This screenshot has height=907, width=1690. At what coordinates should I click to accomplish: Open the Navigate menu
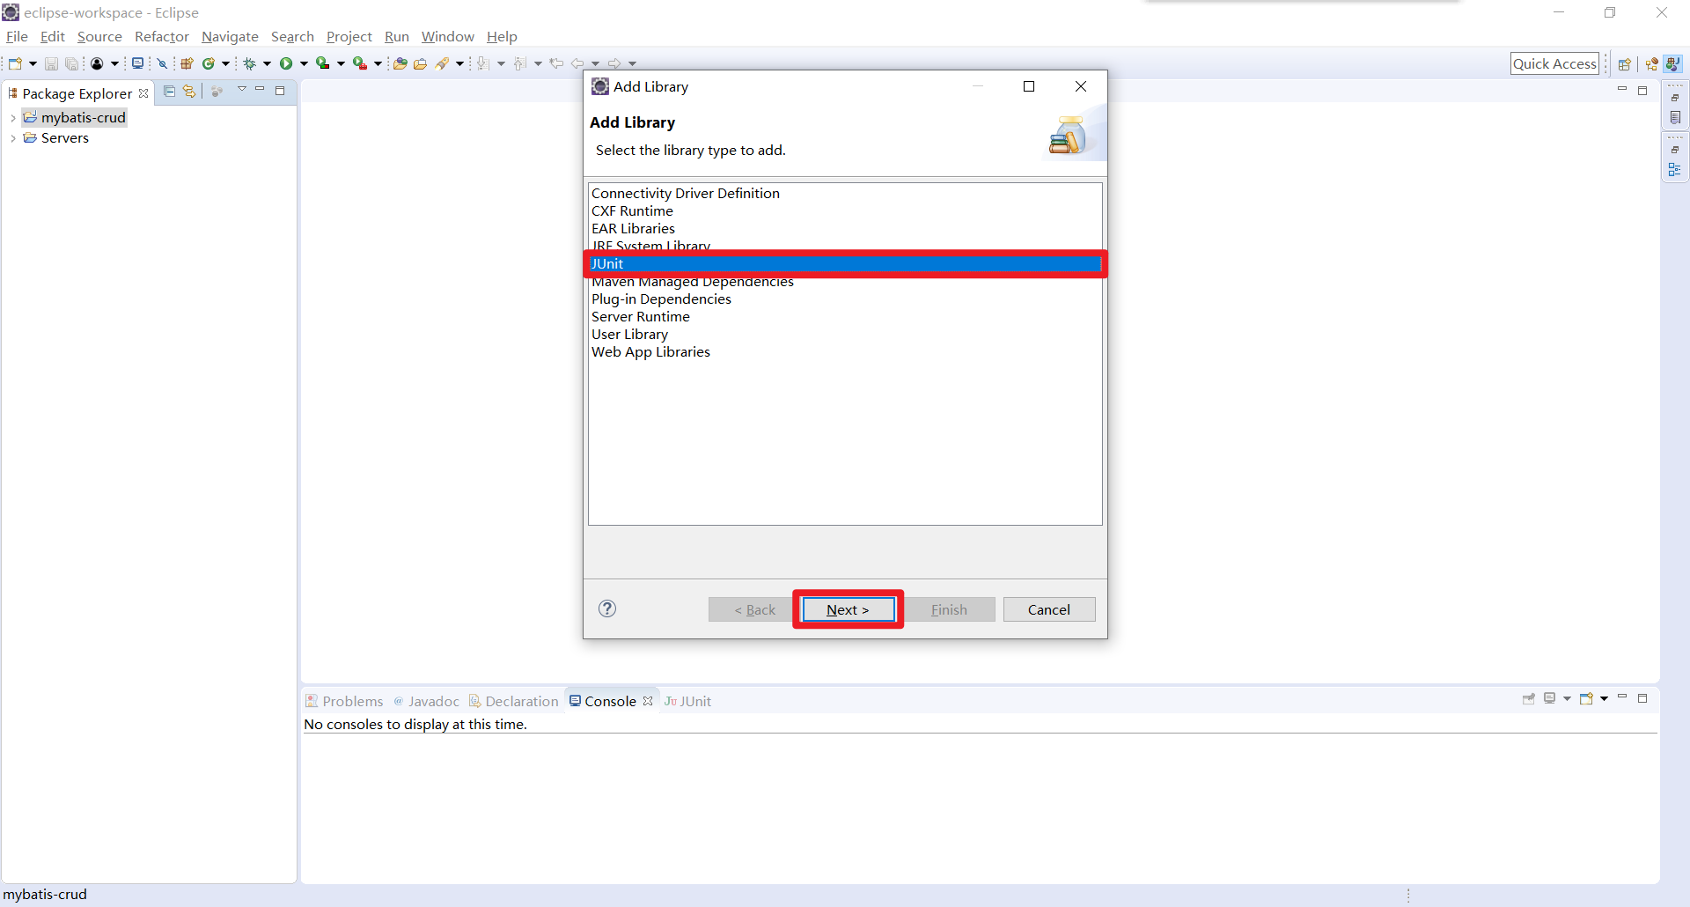[230, 36]
